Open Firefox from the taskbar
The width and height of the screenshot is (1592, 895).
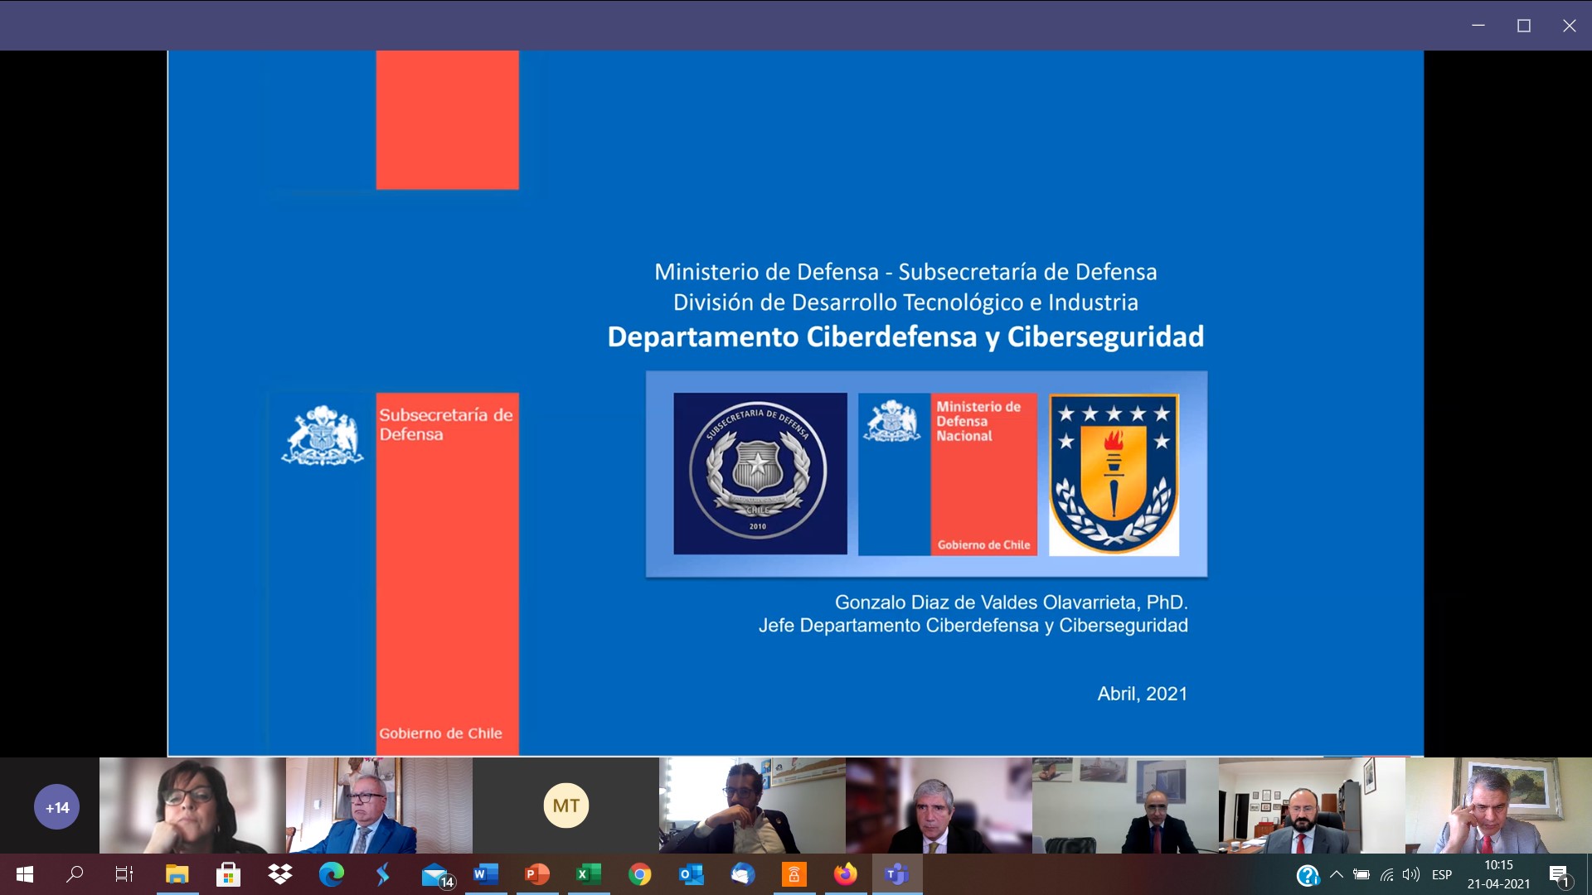point(846,874)
